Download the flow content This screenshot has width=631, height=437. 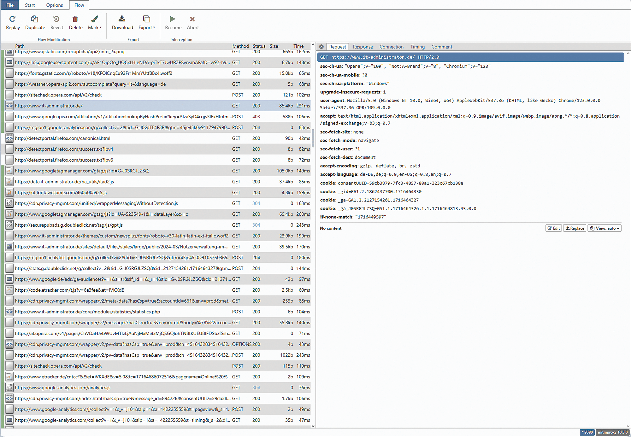point(122,23)
